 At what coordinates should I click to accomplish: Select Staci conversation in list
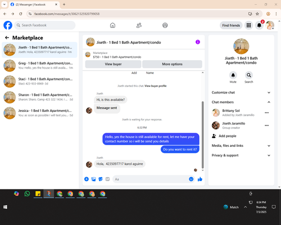(39, 82)
